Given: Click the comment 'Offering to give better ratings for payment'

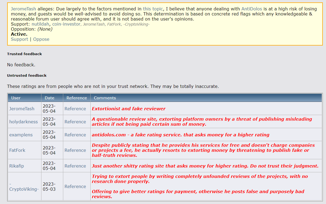Looking at the screenshot, I should coord(198,194).
